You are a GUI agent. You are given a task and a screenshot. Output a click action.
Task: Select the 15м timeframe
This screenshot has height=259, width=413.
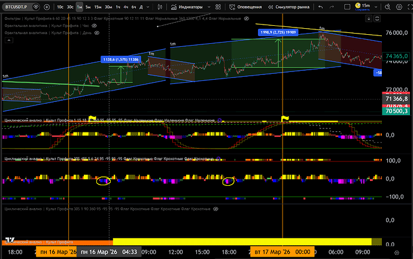(x=98, y=7)
